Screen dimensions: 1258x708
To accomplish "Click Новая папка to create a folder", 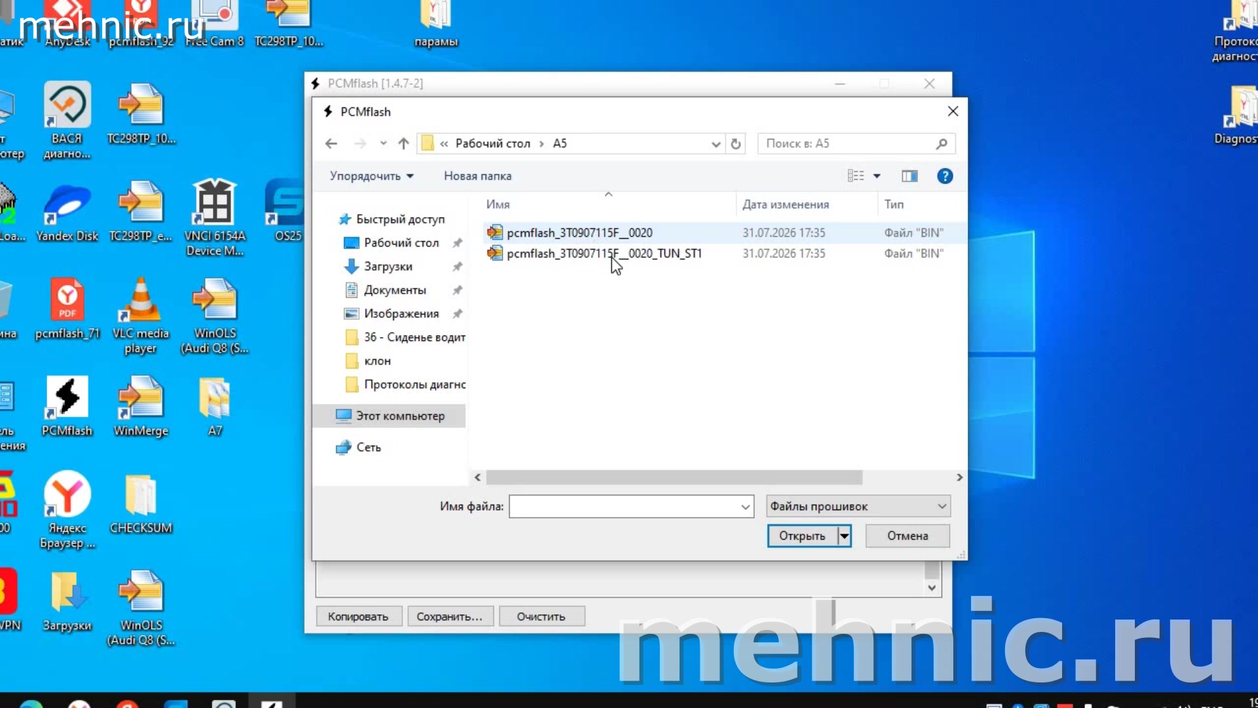I will point(478,176).
